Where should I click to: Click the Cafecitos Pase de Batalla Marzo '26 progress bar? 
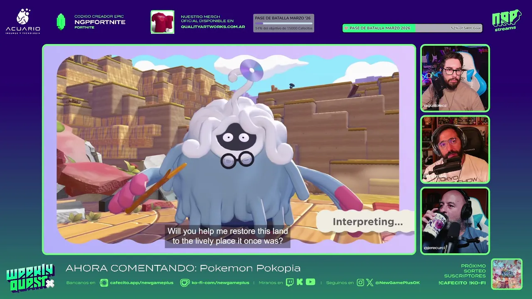pos(283,23)
